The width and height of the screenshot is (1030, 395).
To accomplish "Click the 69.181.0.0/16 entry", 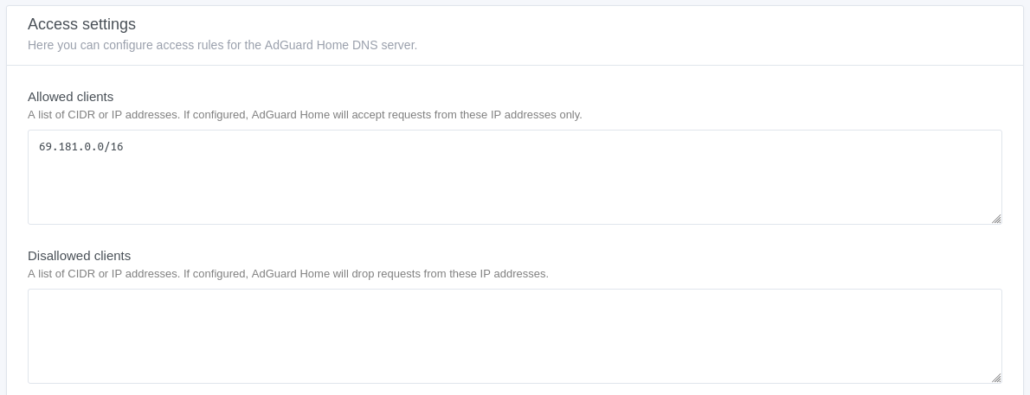I will coord(81,147).
